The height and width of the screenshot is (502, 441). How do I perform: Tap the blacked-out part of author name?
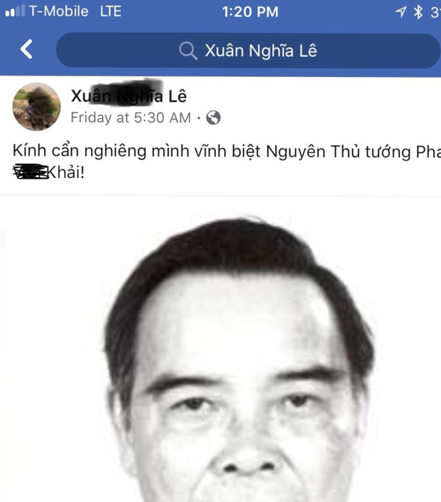(x=126, y=93)
